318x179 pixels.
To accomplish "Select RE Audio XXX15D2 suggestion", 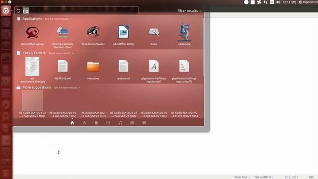I will [93, 114].
